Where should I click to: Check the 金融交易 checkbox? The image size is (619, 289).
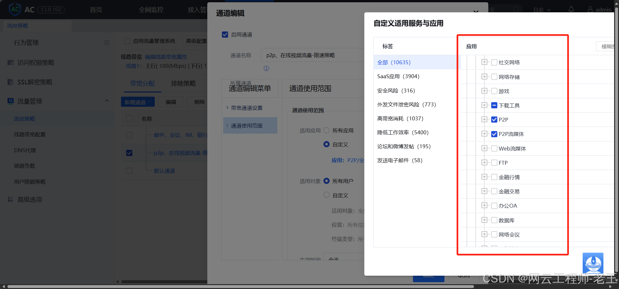[x=494, y=191]
